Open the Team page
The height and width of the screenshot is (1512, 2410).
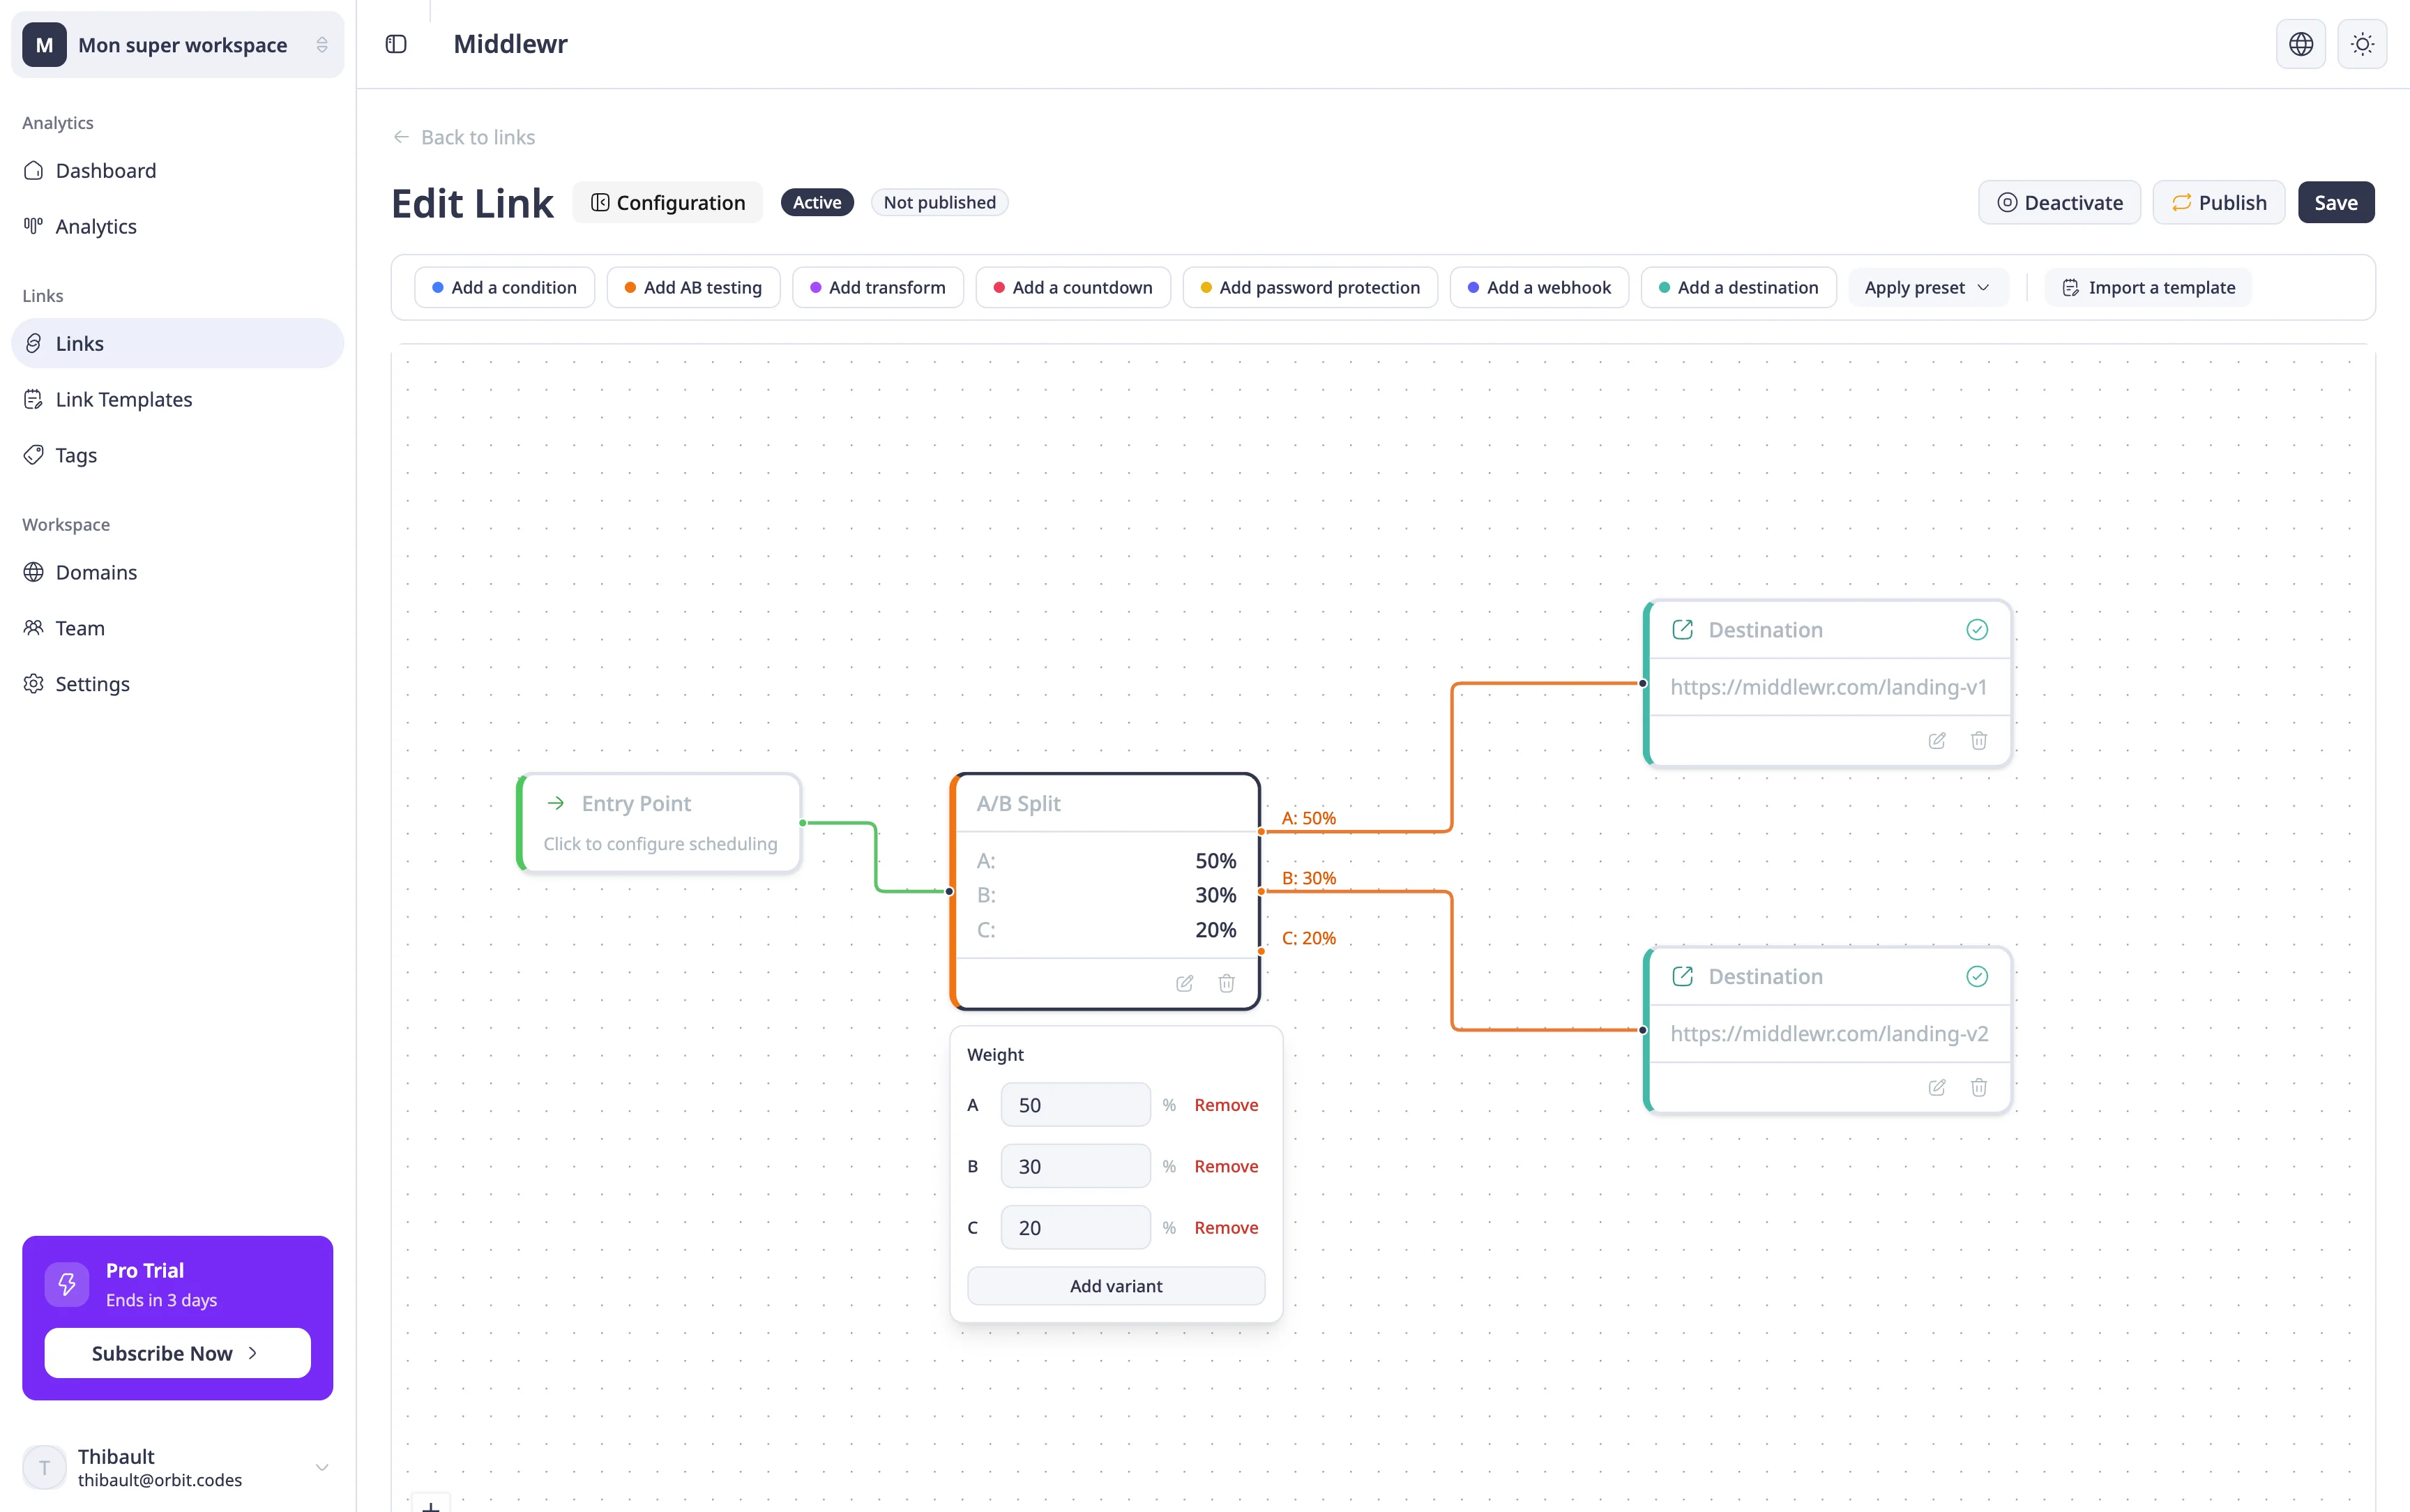[x=178, y=628]
